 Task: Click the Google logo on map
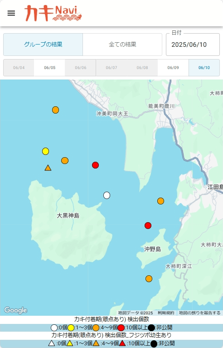[16, 310]
